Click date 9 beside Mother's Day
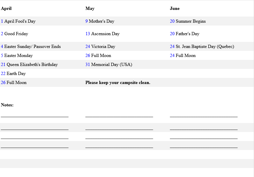 click(x=87, y=21)
